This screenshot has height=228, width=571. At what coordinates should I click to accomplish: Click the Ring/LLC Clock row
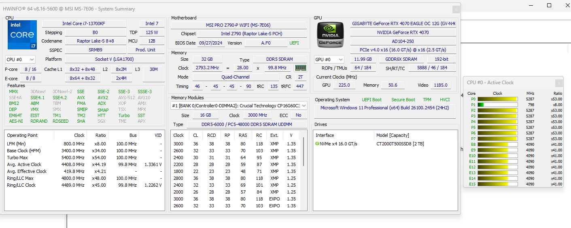[x=84, y=185]
